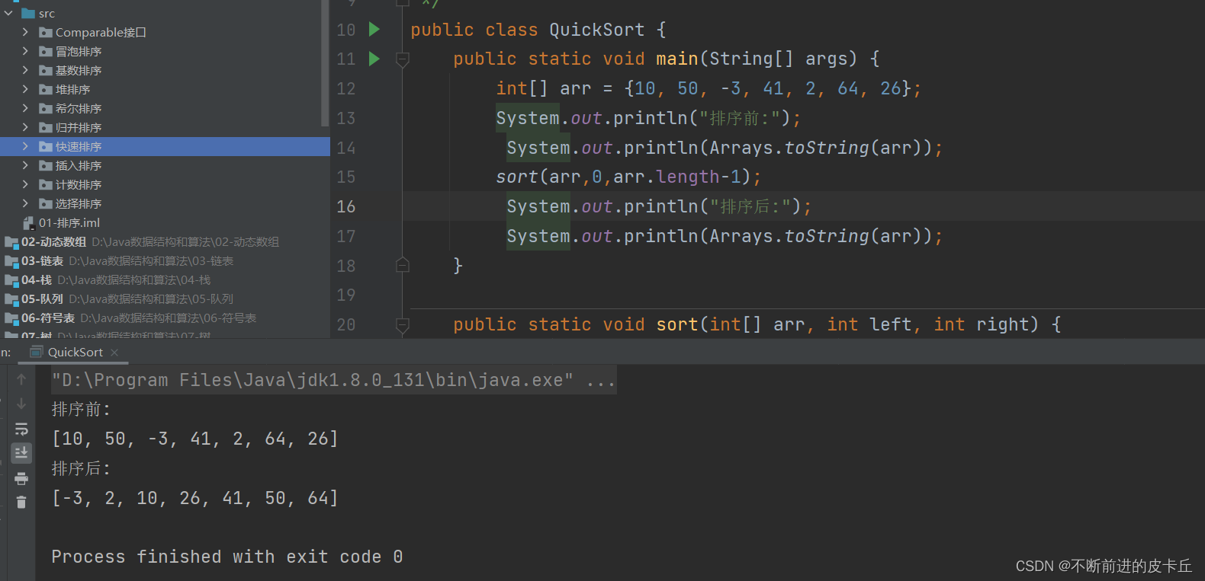Screen dimensions: 1205x581
Task: Toggle scroll to end in the Run console
Action: [x=21, y=453]
